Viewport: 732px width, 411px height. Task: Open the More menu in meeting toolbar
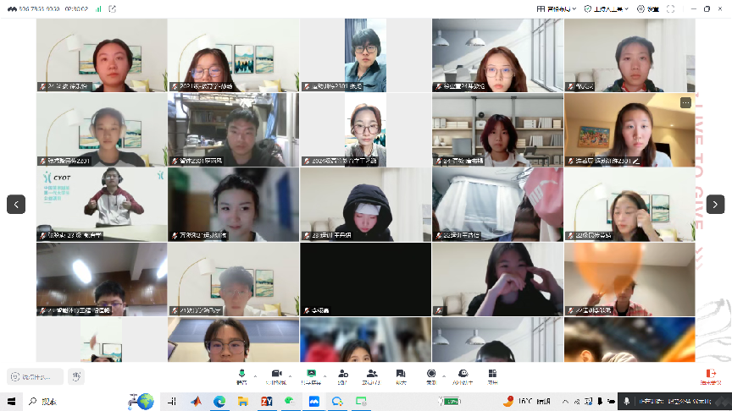pyautogui.click(x=491, y=375)
